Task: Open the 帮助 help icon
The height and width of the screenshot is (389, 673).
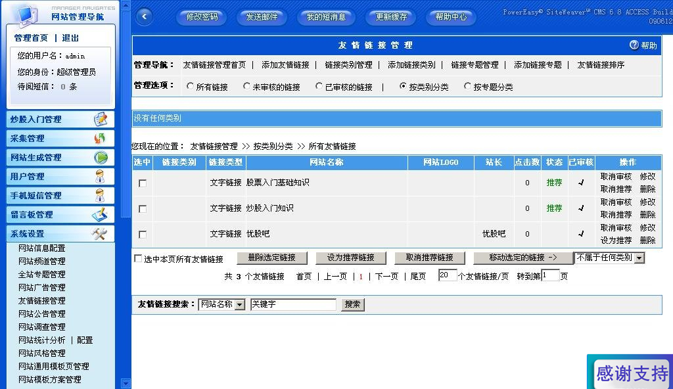Action: point(634,45)
